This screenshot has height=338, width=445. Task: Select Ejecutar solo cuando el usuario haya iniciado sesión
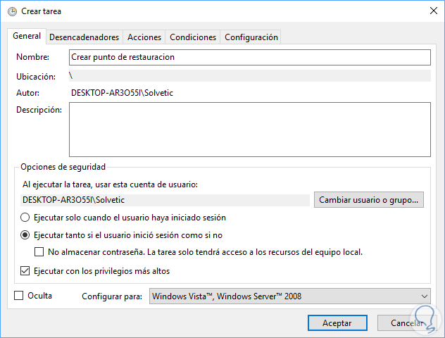coord(26,218)
